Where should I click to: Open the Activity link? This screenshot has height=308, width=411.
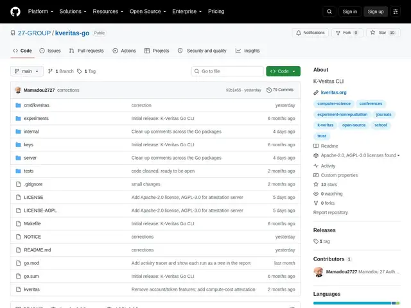[324, 166]
